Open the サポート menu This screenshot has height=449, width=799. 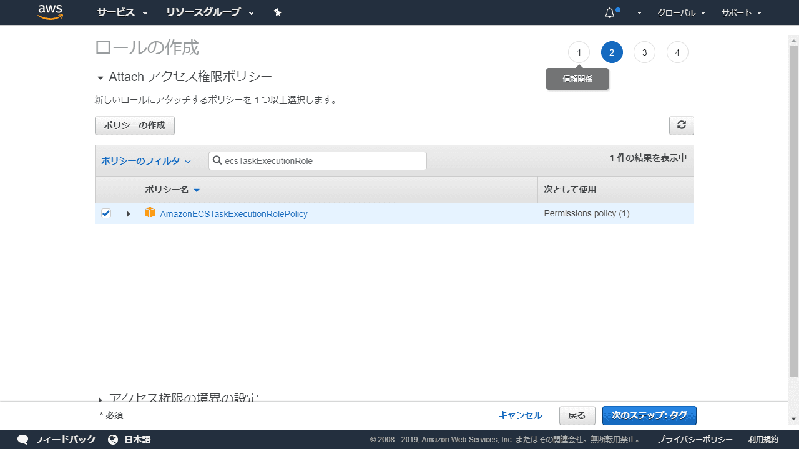(742, 12)
